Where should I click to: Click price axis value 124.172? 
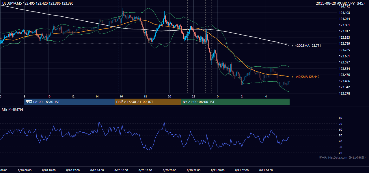pos(345,6)
